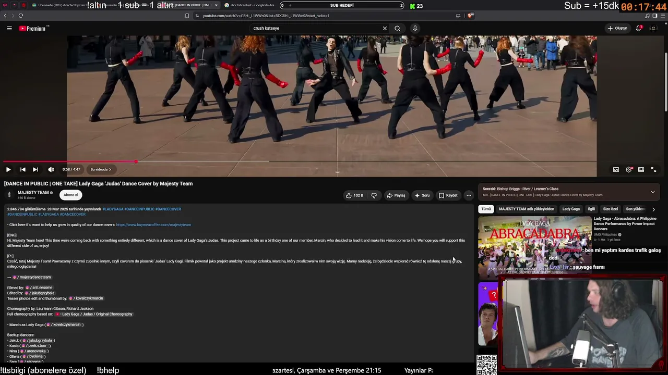This screenshot has height=375, width=668.
Task: Toggle subtitles on the video player
Action: click(616, 169)
